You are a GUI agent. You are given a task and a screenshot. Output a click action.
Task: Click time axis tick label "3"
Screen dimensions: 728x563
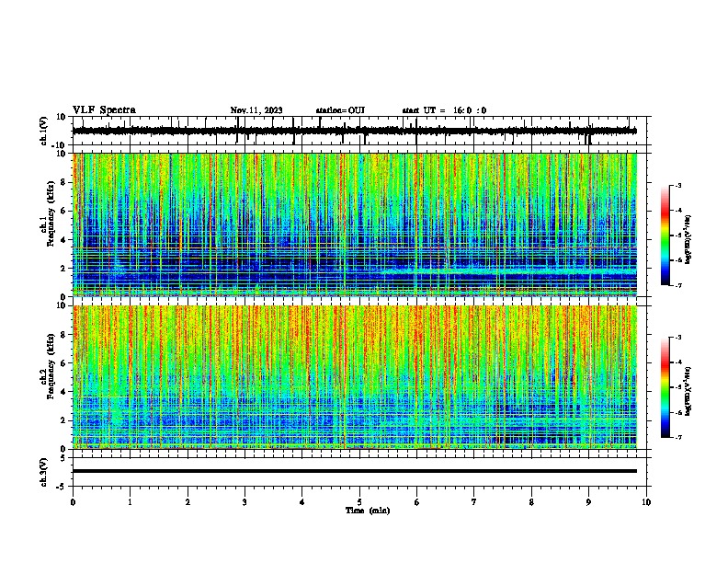[x=245, y=502]
